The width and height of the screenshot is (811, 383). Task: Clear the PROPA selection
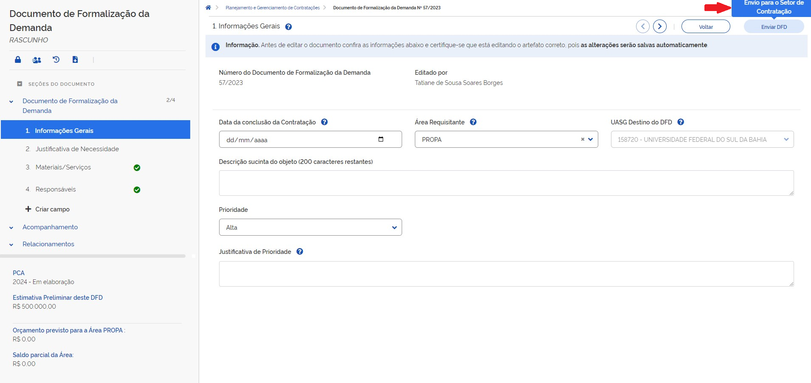pos(583,139)
